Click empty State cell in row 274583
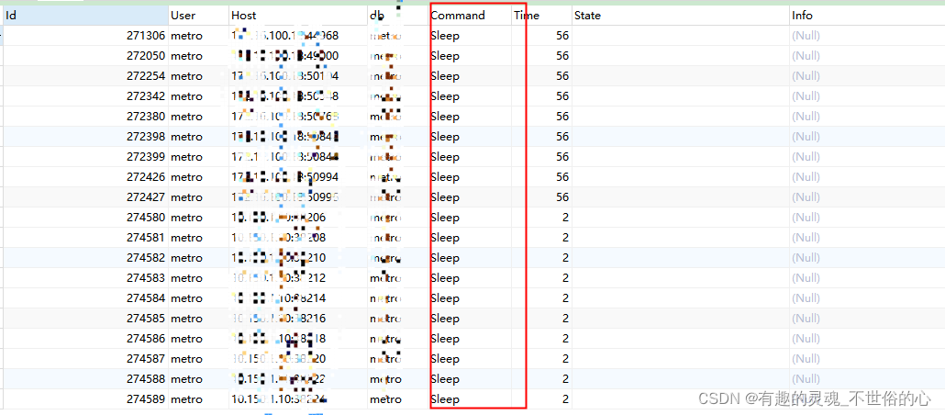Screen dimensions: 945x415 [x=681, y=278]
